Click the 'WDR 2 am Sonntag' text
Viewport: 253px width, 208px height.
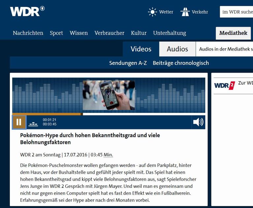click(x=40, y=155)
